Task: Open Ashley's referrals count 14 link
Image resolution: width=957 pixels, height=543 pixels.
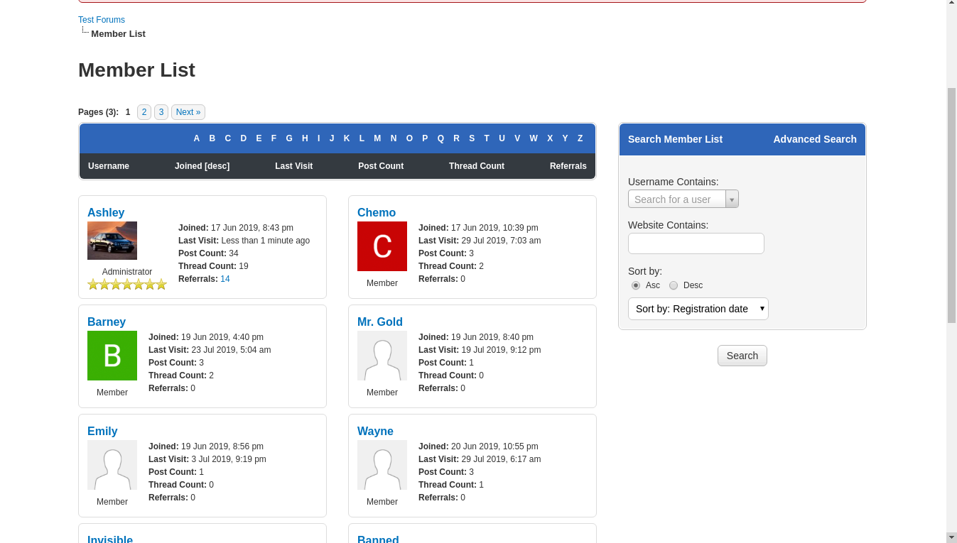Action: [225, 279]
